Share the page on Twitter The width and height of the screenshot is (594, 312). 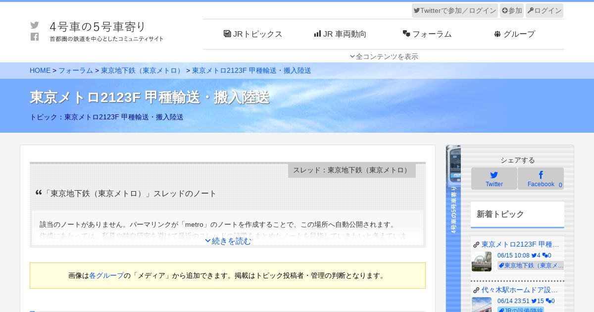coord(494,178)
